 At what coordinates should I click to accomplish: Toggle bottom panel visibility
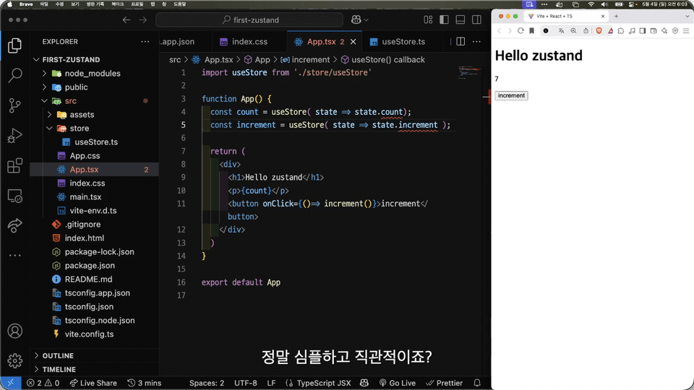tap(460, 20)
